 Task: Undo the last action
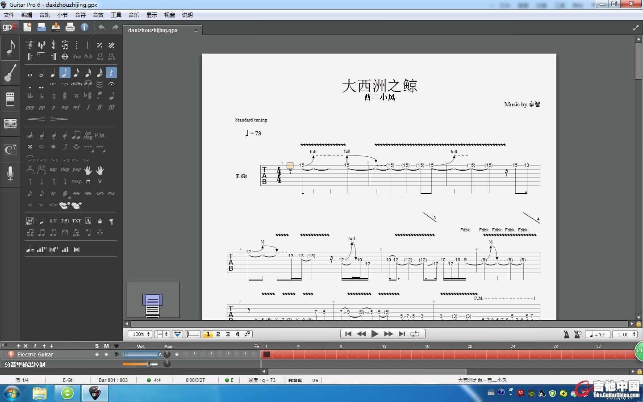tap(102, 27)
